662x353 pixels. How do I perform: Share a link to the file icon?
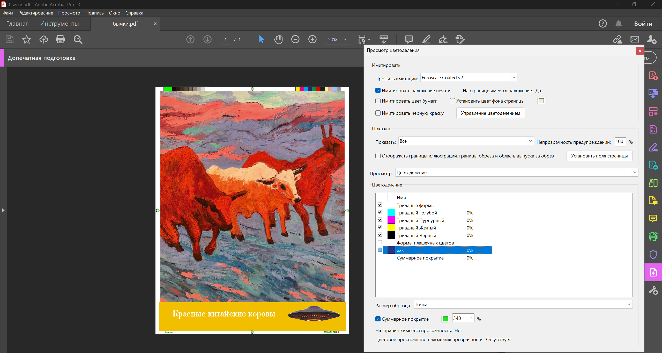point(618,39)
